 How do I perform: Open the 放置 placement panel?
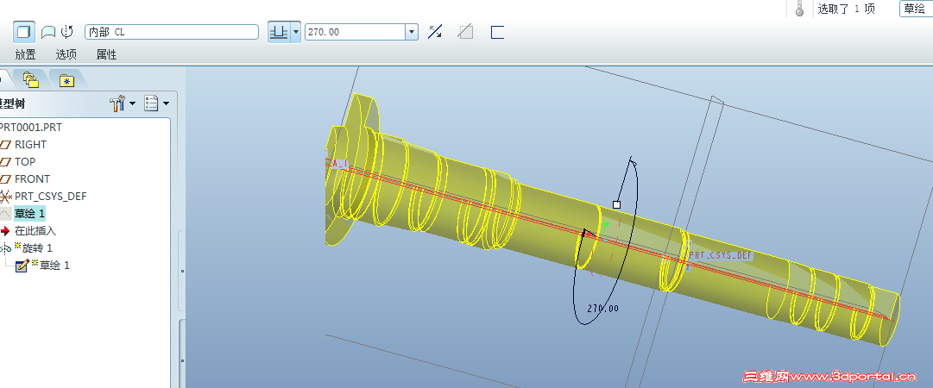point(26,54)
